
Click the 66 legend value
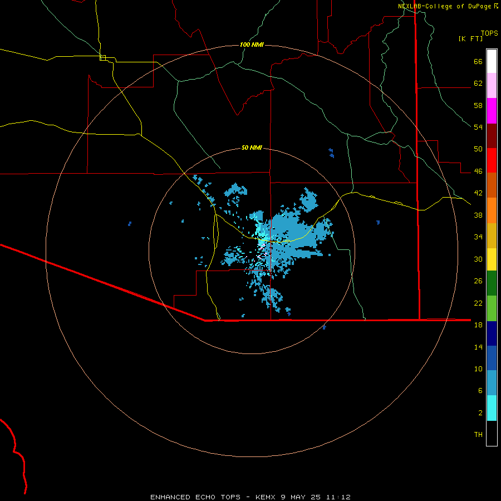478,62
